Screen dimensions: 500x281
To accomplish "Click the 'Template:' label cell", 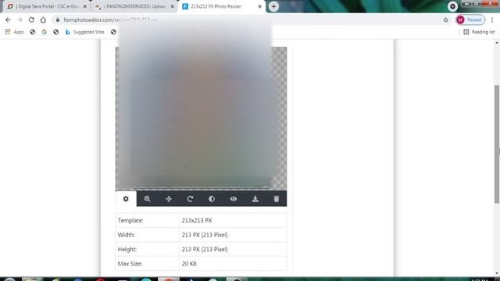I will (148, 220).
